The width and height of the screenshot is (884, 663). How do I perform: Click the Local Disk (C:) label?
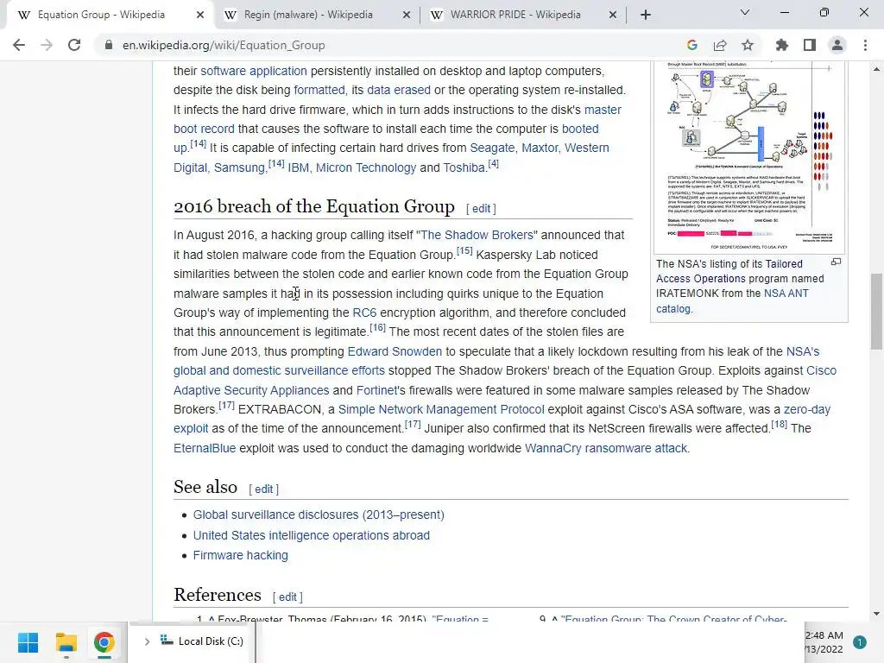[211, 641]
